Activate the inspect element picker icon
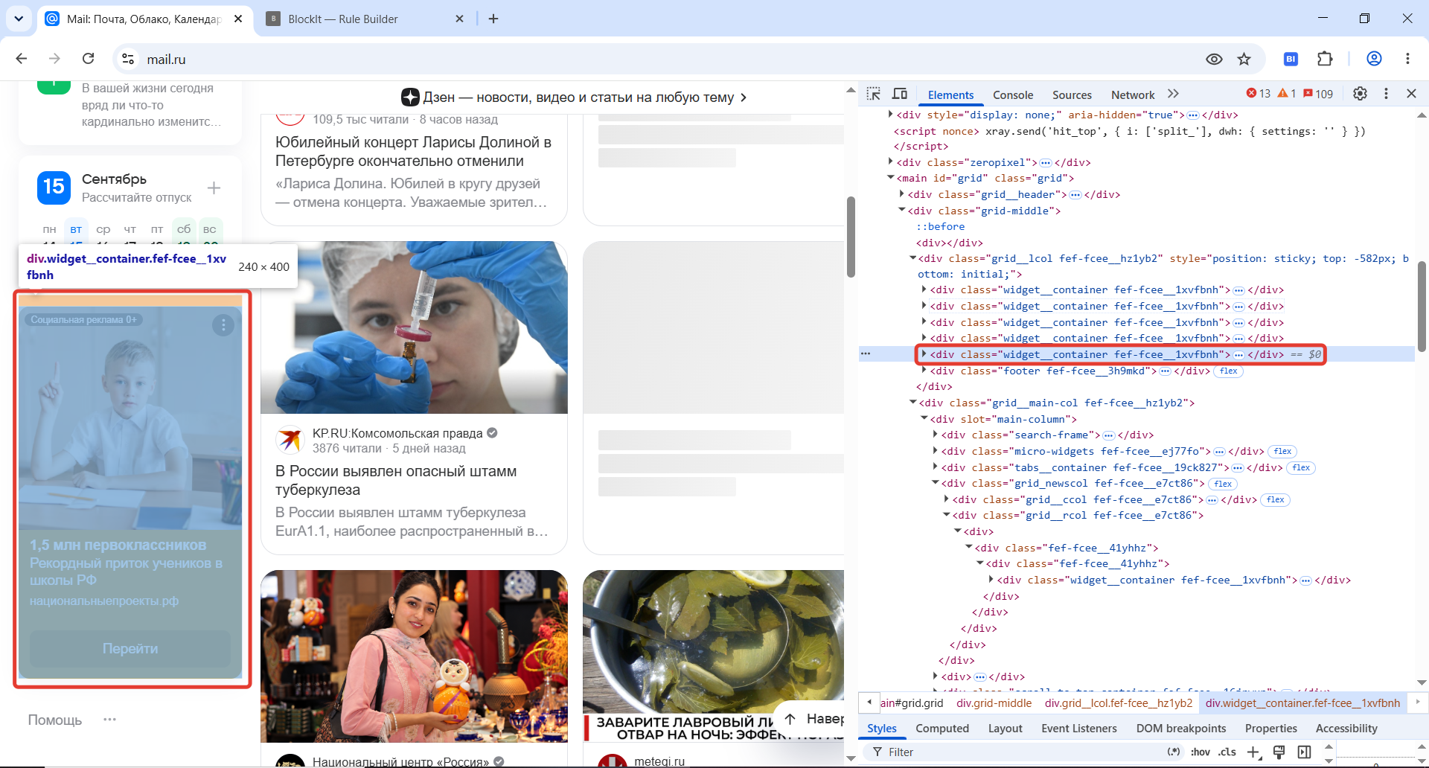The height and width of the screenshot is (768, 1429). (874, 94)
